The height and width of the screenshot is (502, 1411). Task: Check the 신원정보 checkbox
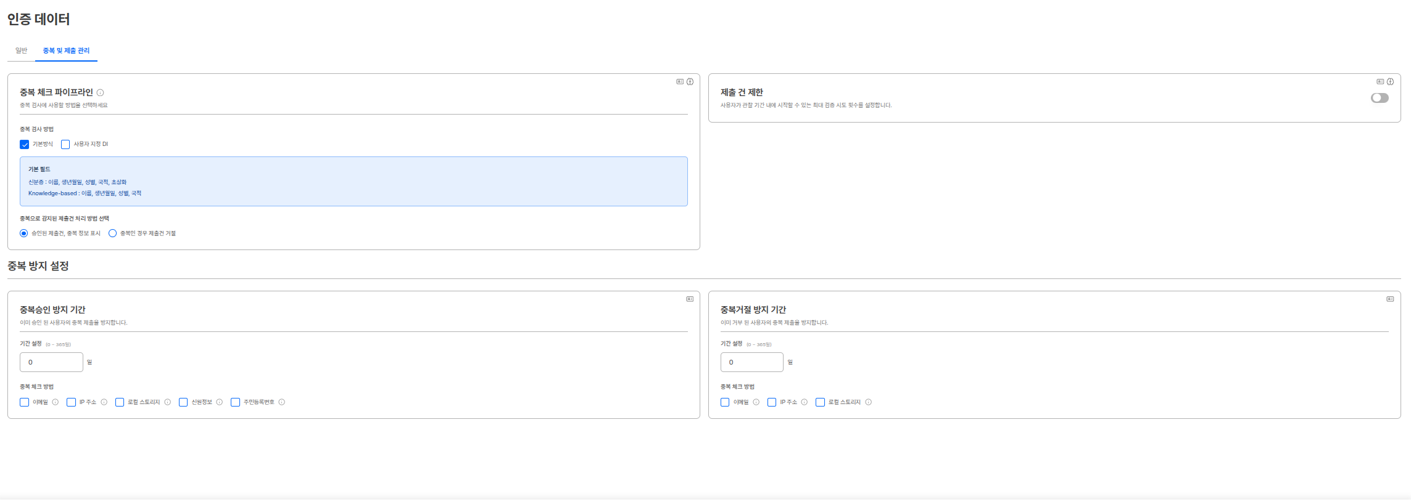183,402
